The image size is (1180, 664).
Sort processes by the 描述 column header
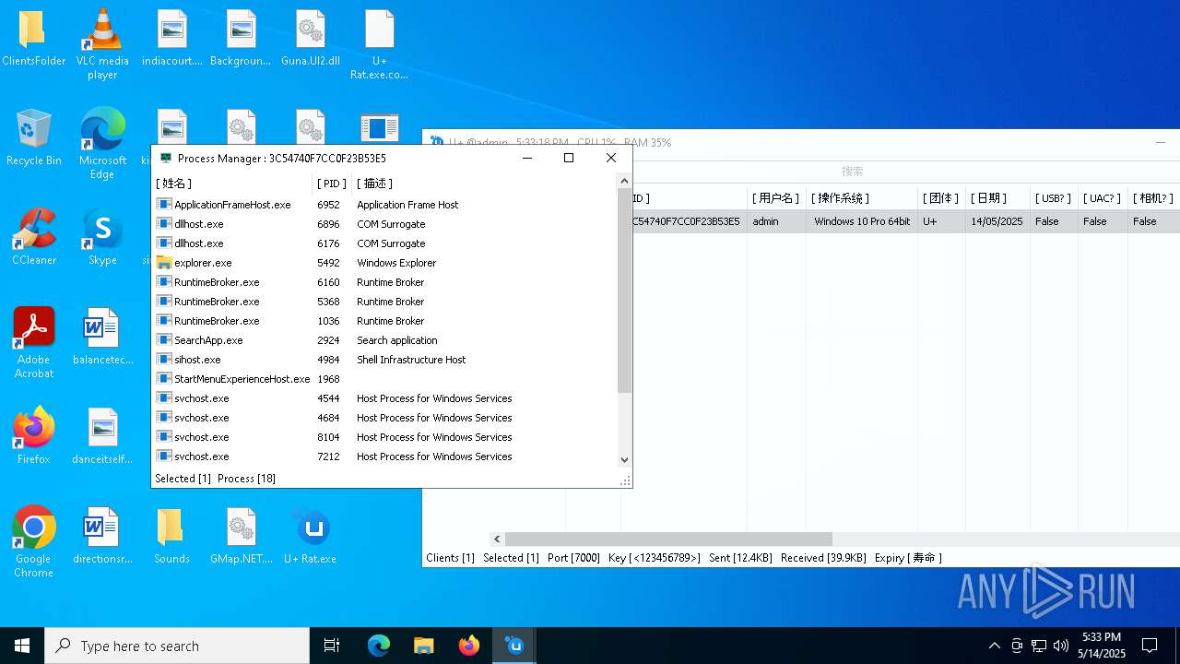pos(484,184)
